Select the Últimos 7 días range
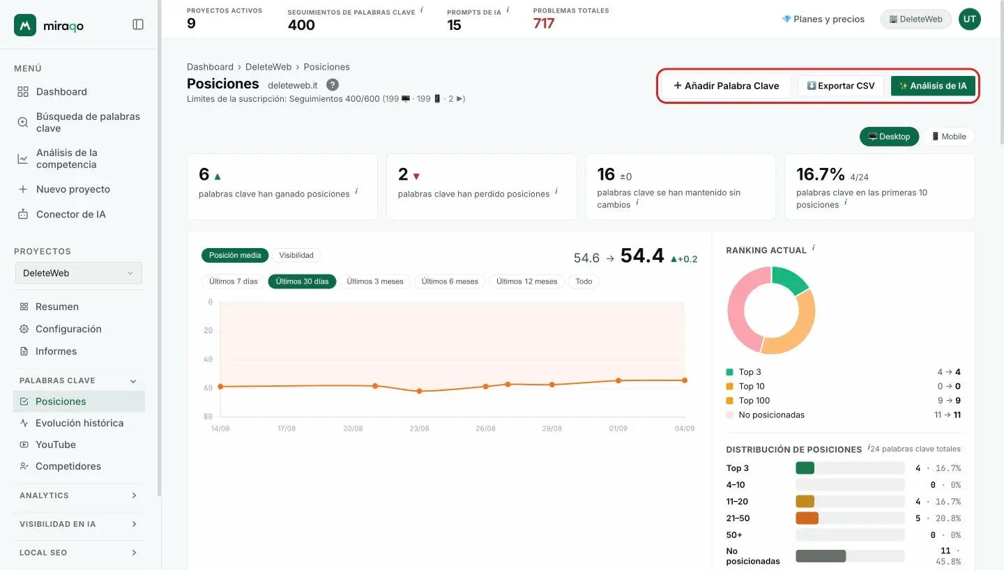Viewport: 1004px width, 570px height. 234,282
